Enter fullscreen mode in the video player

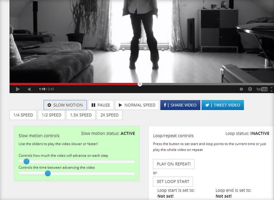pos(272,89)
